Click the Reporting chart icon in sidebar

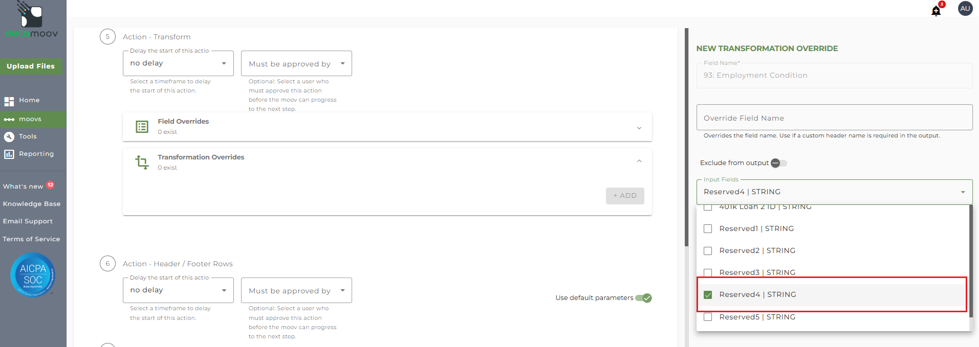(9, 154)
